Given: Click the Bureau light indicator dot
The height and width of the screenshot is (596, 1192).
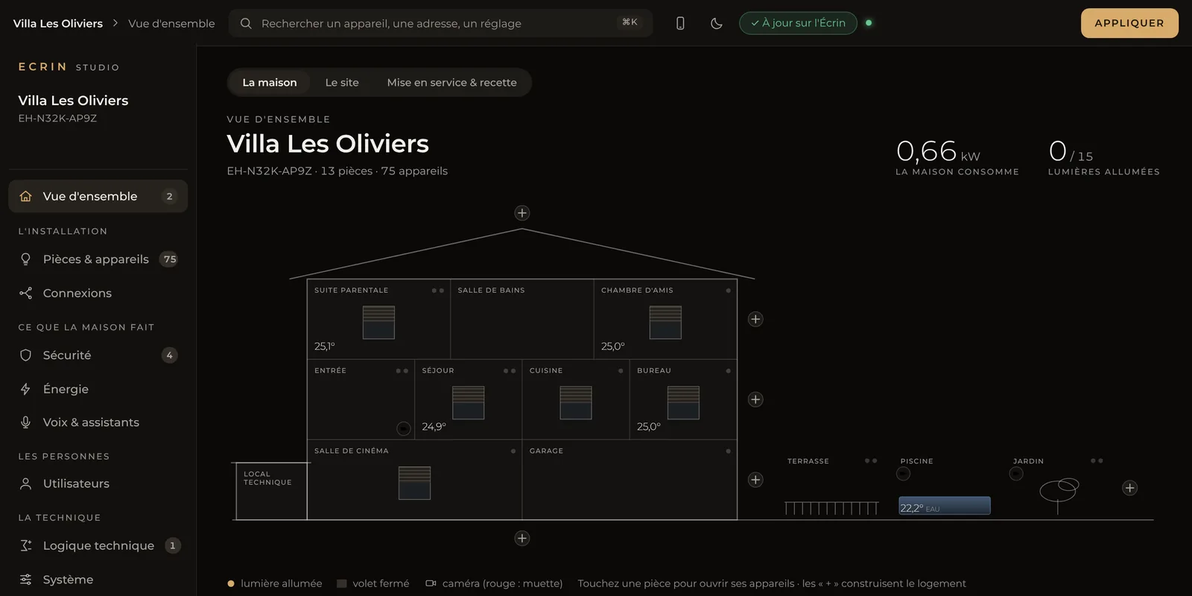Looking at the screenshot, I should click(x=728, y=371).
